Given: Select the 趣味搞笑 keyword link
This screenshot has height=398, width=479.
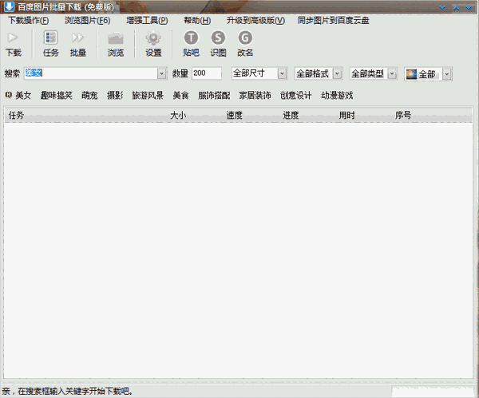Looking at the screenshot, I should tap(57, 96).
